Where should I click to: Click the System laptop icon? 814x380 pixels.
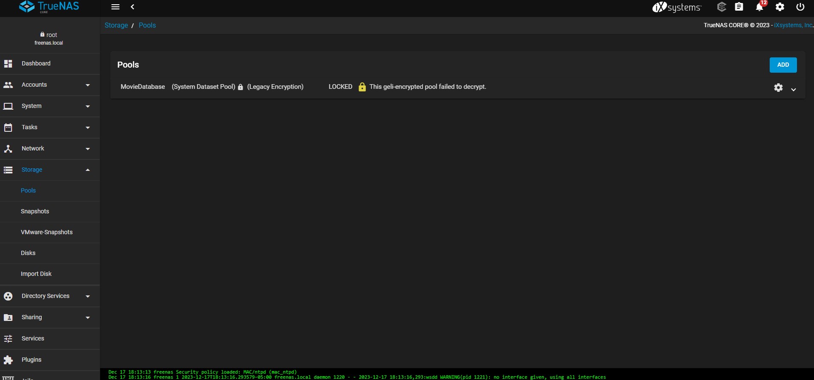tap(8, 106)
